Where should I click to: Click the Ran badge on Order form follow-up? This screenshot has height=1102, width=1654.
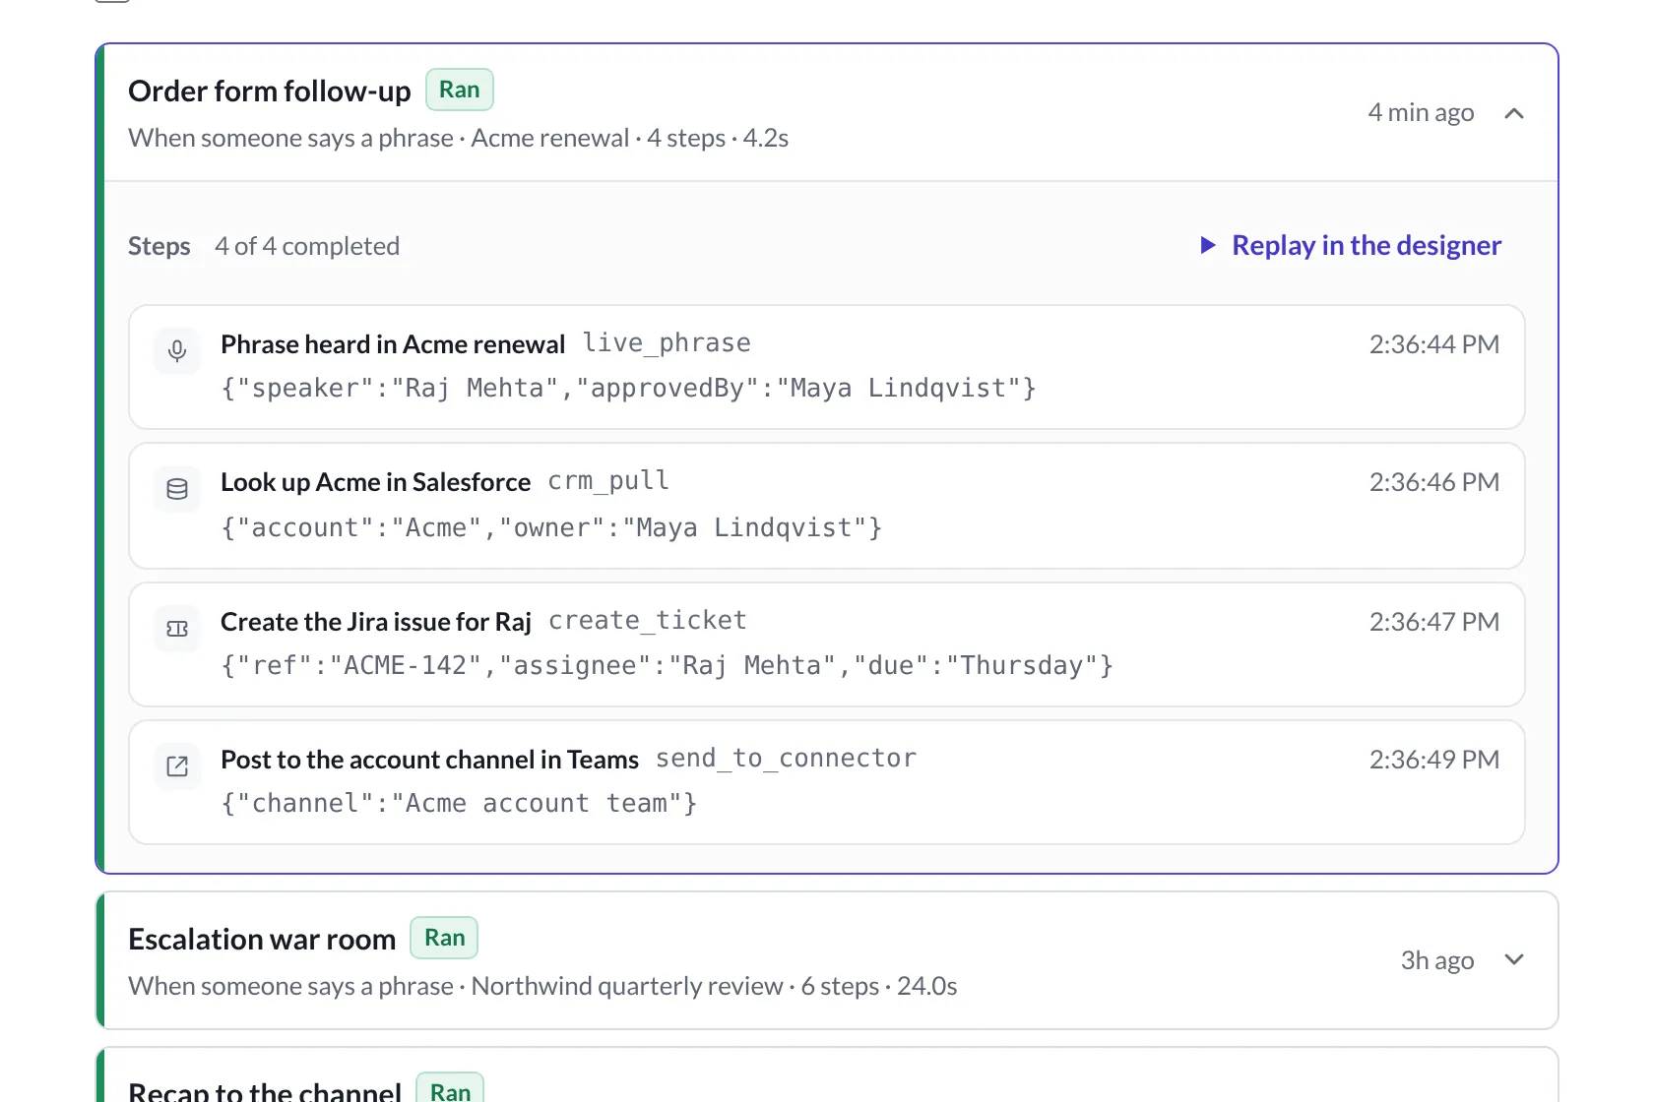[x=460, y=90]
